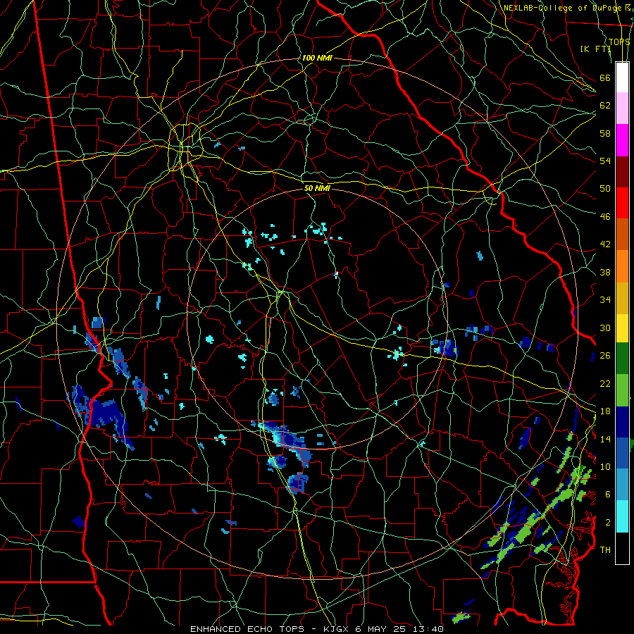Image resolution: width=634 pixels, height=634 pixels.
Task: Click the black TH legend swatch
Action: pyautogui.click(x=622, y=548)
